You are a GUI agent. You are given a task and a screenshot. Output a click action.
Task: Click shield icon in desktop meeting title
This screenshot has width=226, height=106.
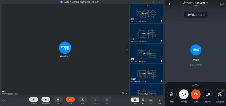(62, 2)
